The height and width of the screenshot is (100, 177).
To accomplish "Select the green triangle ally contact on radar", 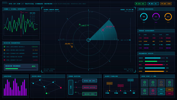I will pos(80,24).
